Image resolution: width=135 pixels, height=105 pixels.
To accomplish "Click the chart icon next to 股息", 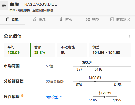I will point(35,19).
